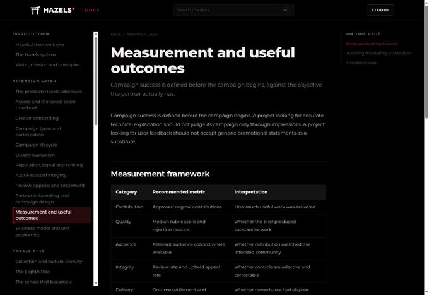Go to Creator onboarding page

[37, 118]
